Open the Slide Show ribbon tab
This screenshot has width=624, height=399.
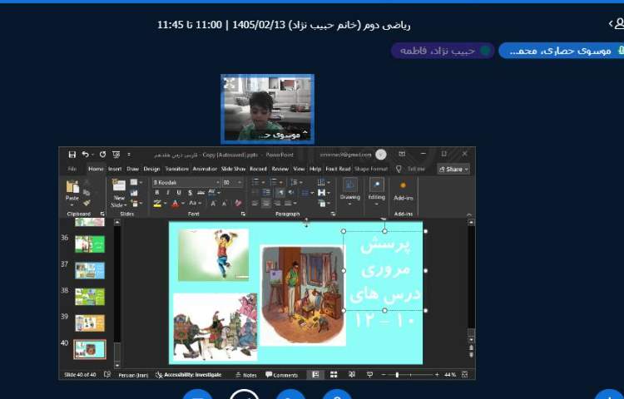coord(233,169)
